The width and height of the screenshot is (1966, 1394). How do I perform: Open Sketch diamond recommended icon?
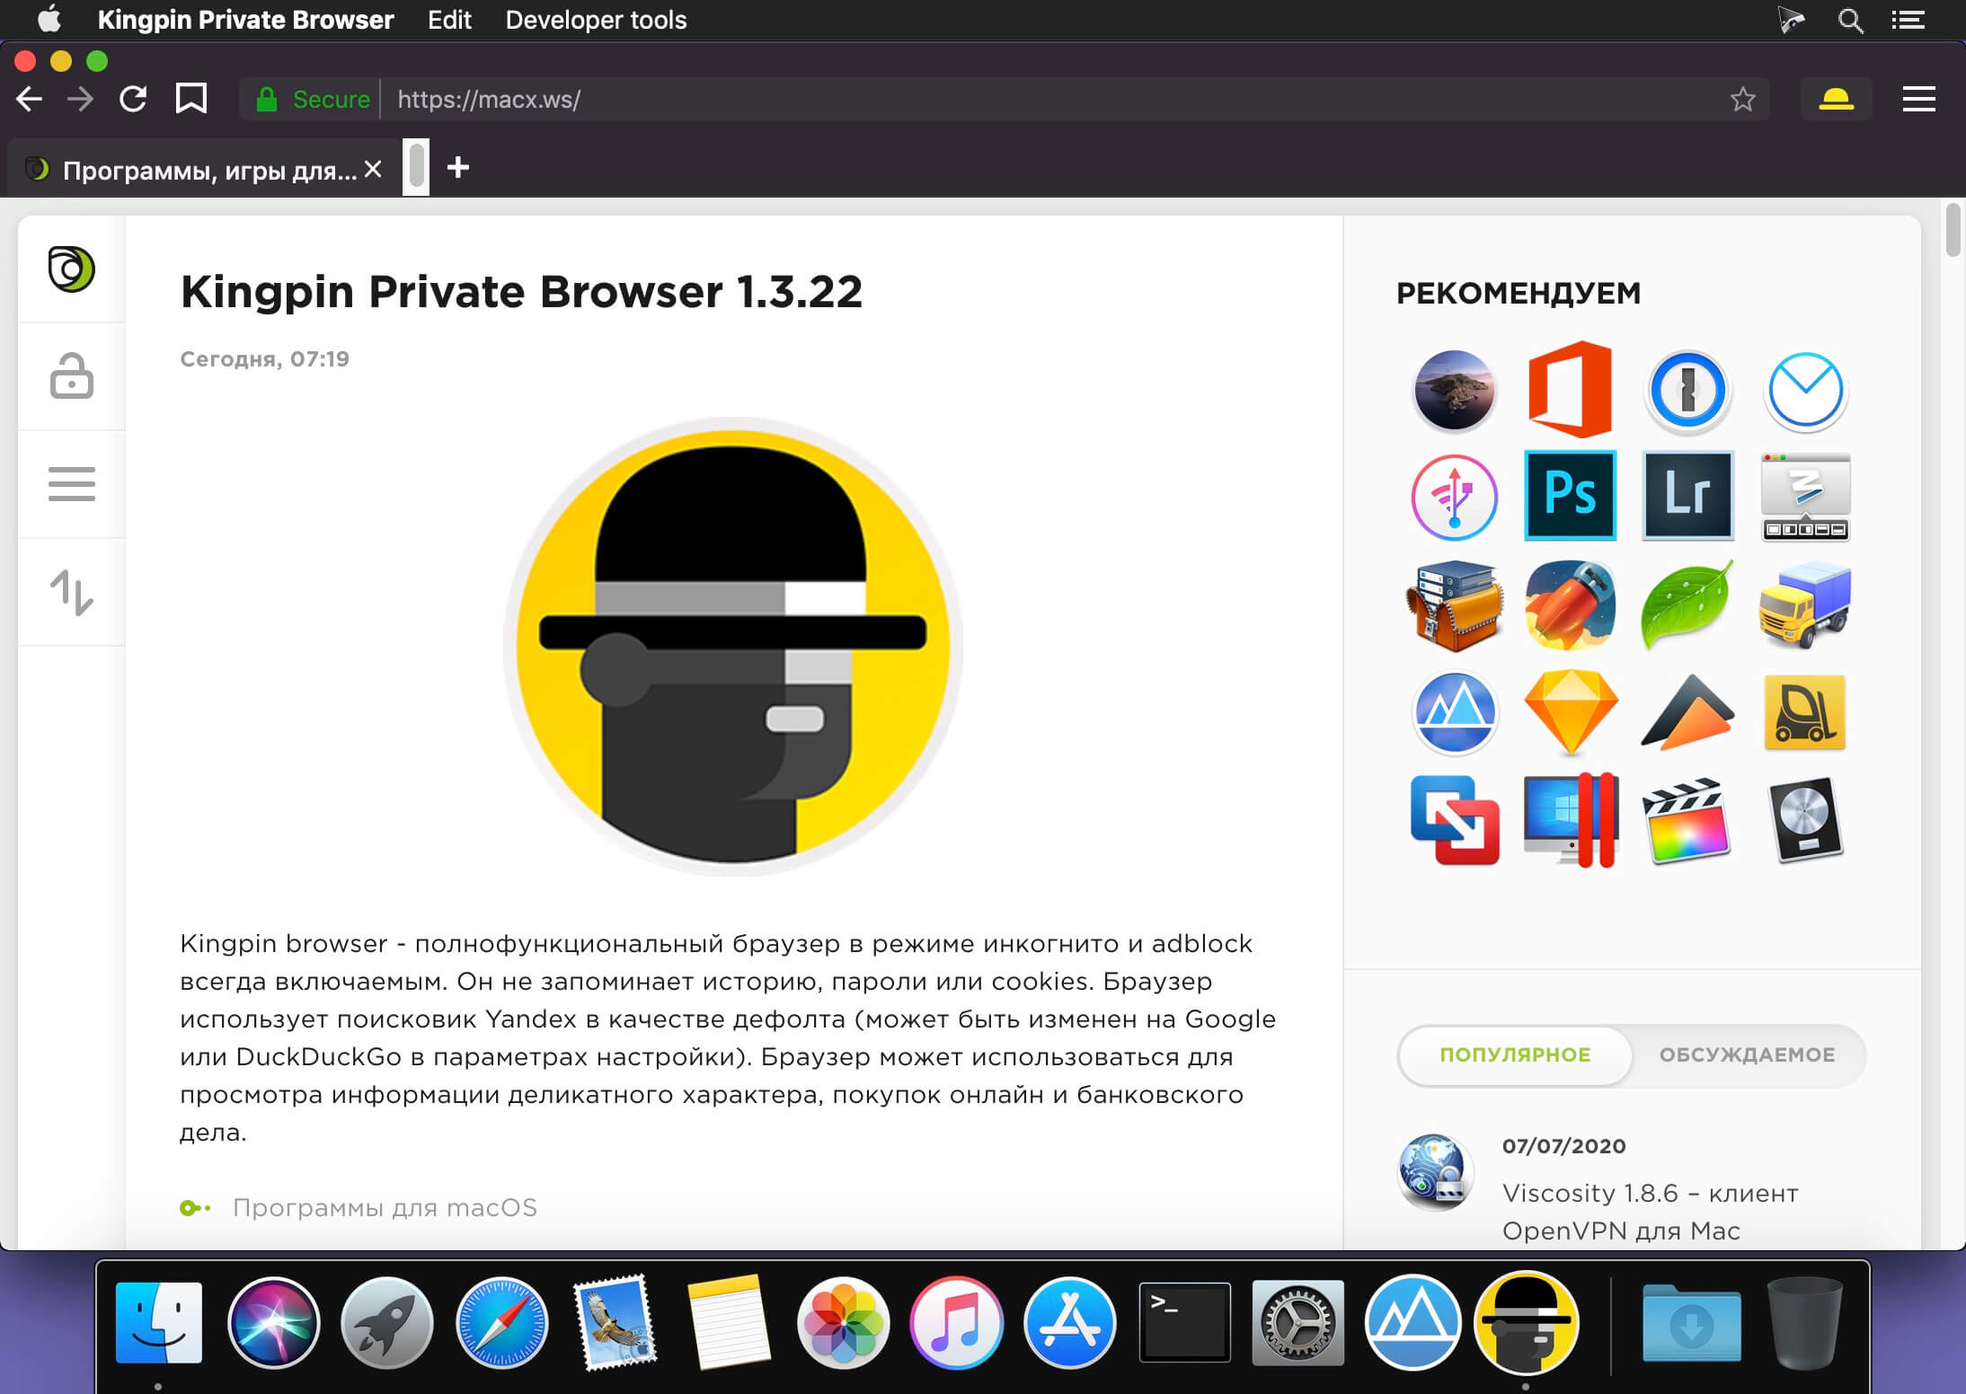click(x=1571, y=712)
